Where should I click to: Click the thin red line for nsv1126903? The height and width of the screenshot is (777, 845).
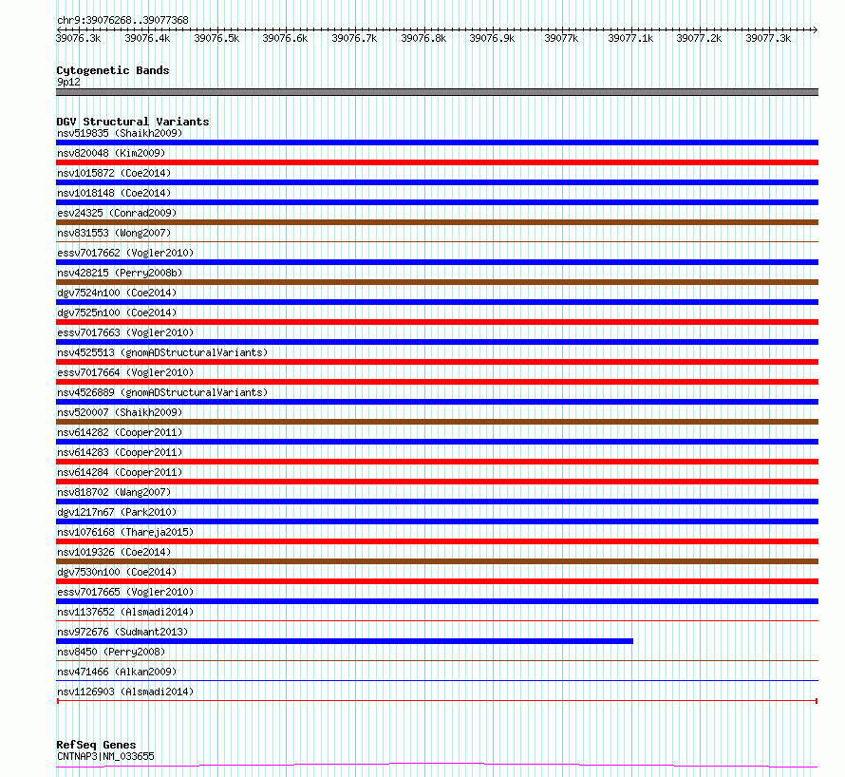[437, 701]
